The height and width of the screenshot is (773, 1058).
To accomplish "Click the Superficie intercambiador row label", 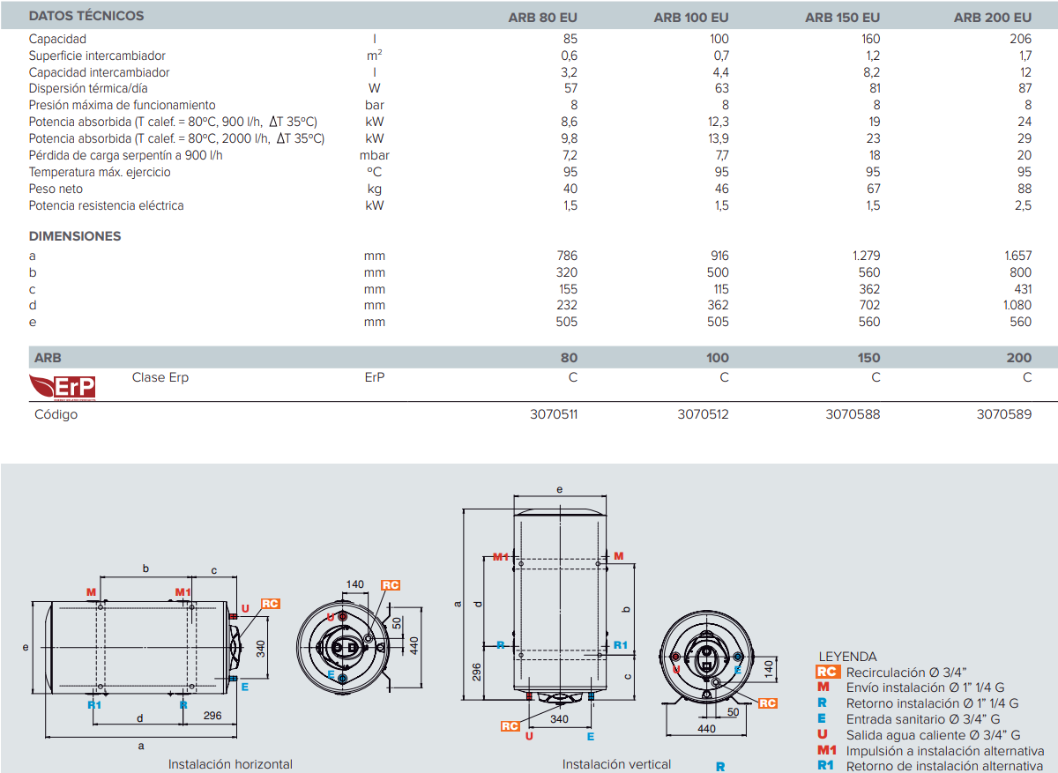I will (97, 56).
